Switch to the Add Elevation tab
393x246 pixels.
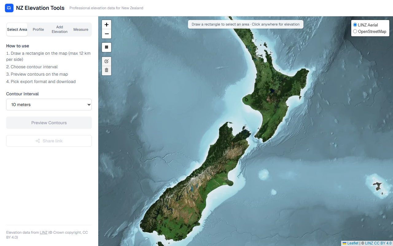[60, 30]
